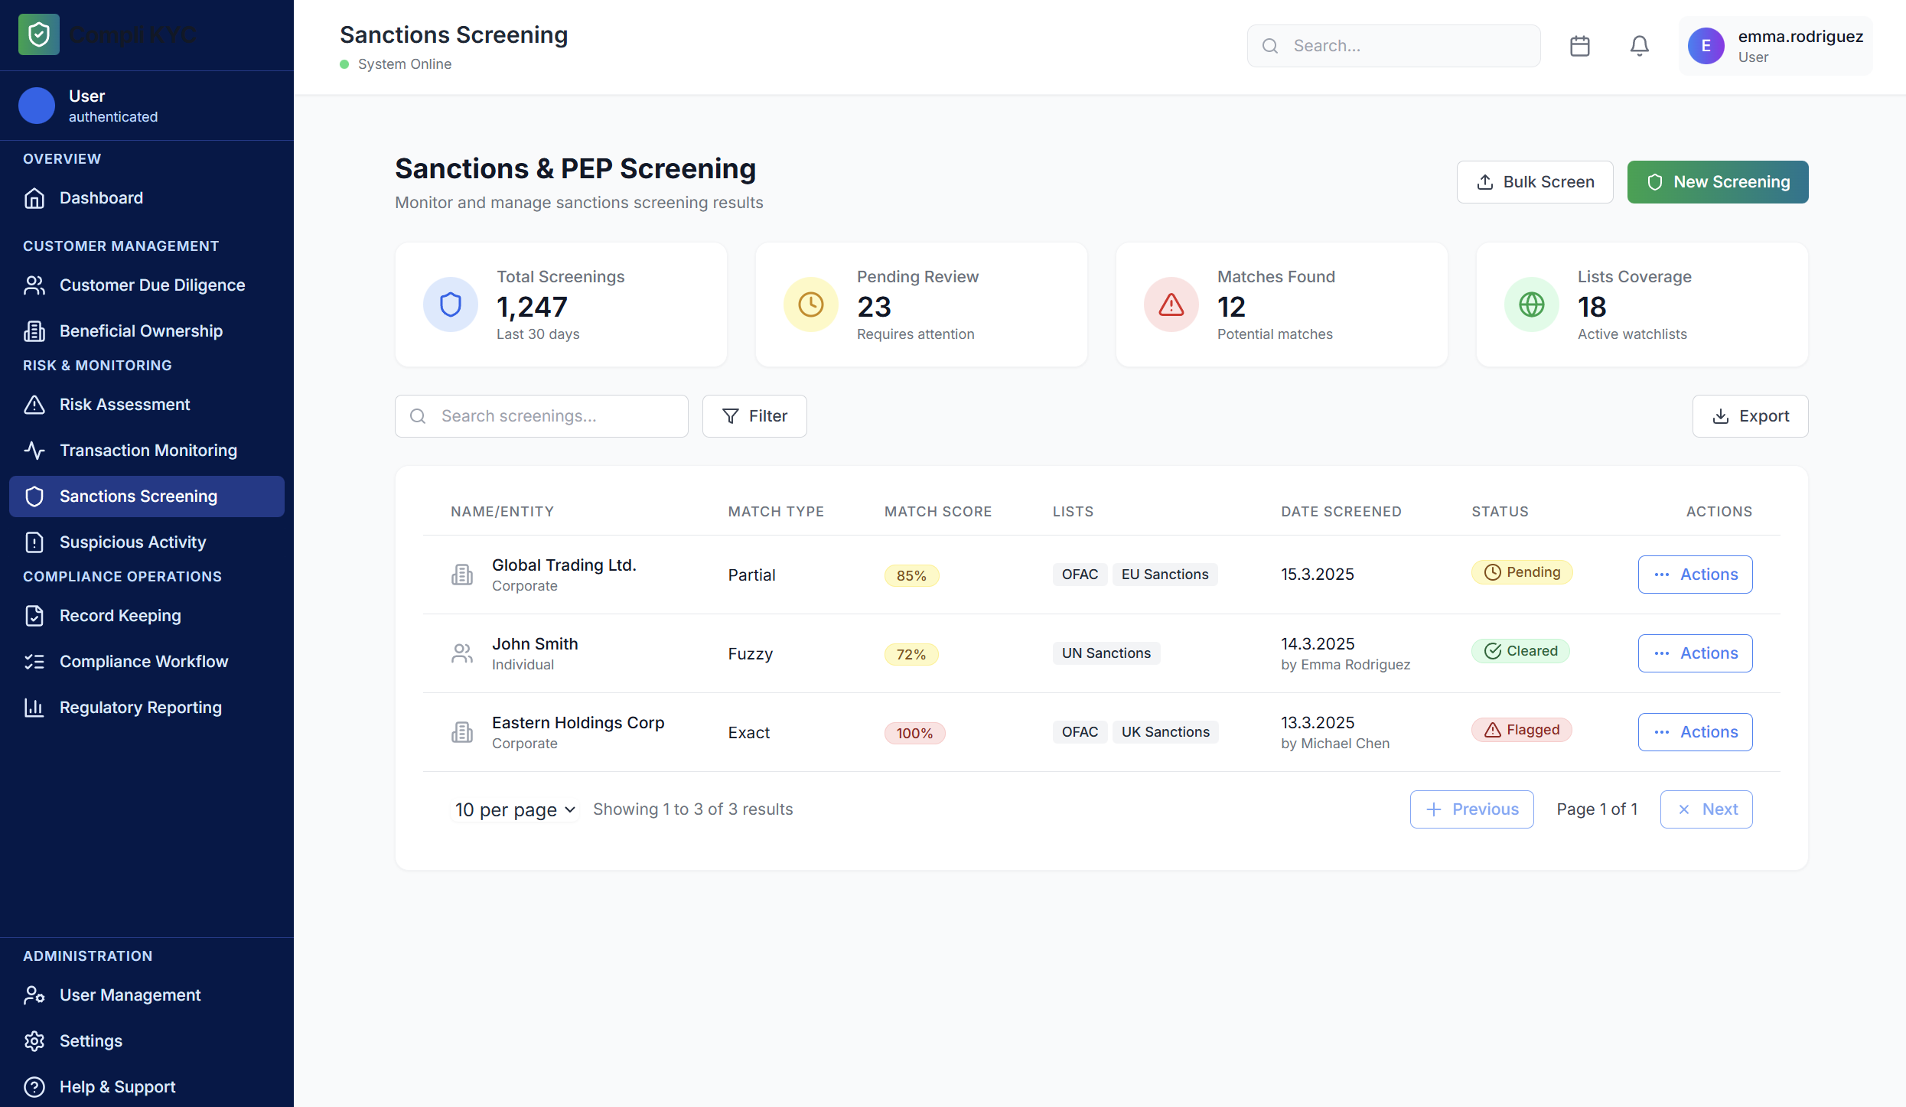Click the Lists Coverage globe icon
1906x1107 pixels.
pos(1531,304)
